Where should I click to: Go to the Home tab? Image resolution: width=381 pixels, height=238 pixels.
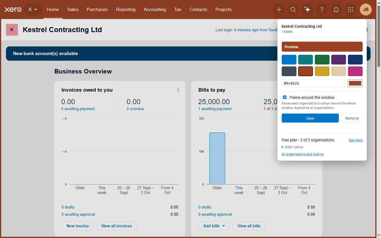(x=53, y=10)
